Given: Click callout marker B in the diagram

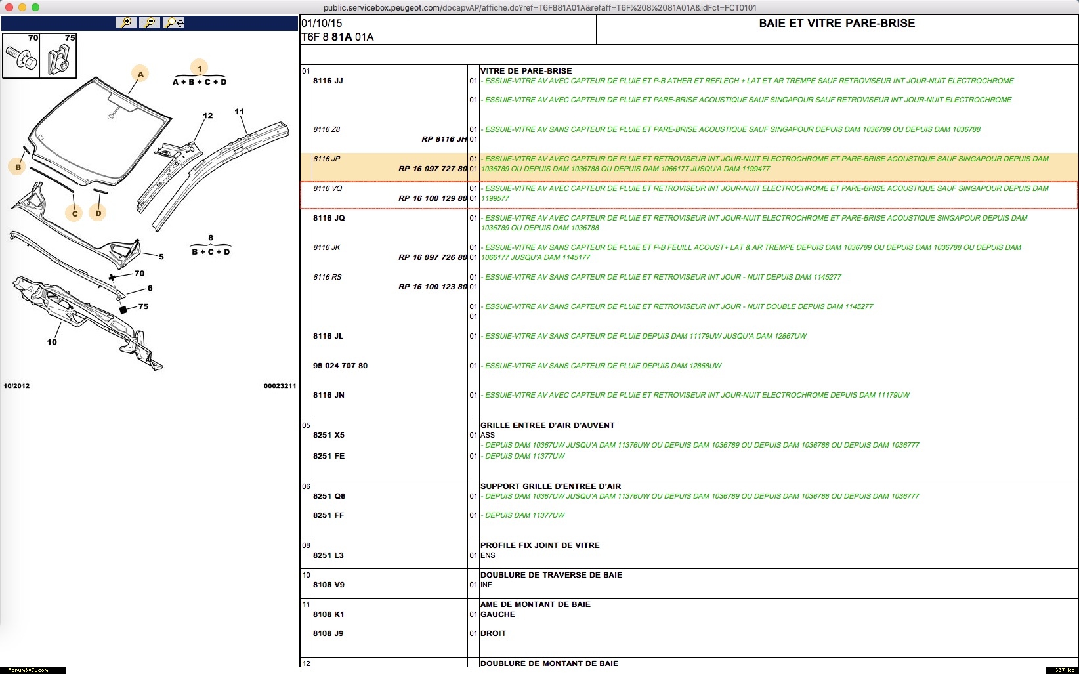Looking at the screenshot, I should (x=18, y=167).
